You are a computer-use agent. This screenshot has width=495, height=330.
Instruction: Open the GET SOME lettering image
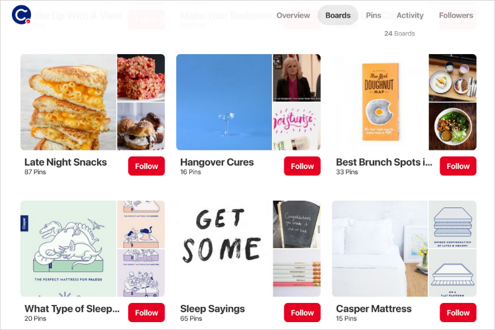click(224, 249)
